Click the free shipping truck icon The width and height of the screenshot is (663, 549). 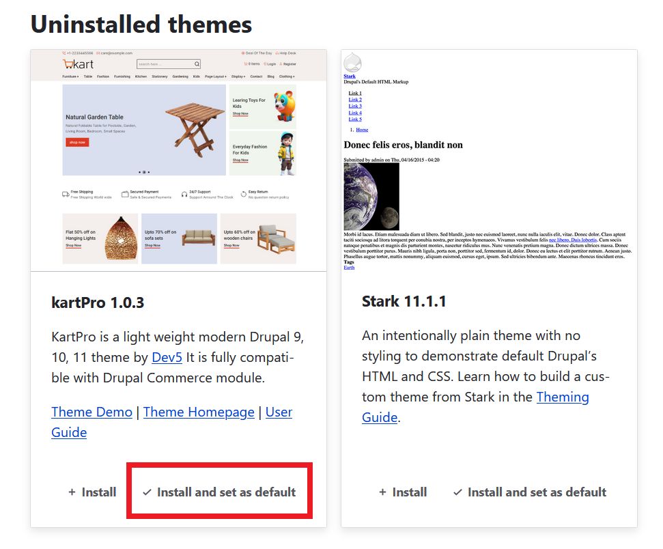point(66,194)
